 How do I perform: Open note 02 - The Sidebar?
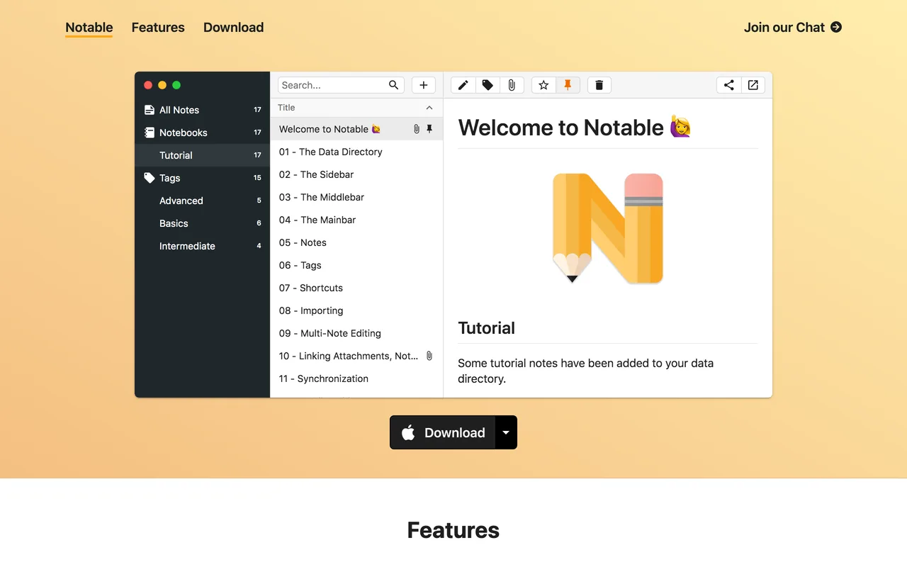pyautogui.click(x=356, y=174)
